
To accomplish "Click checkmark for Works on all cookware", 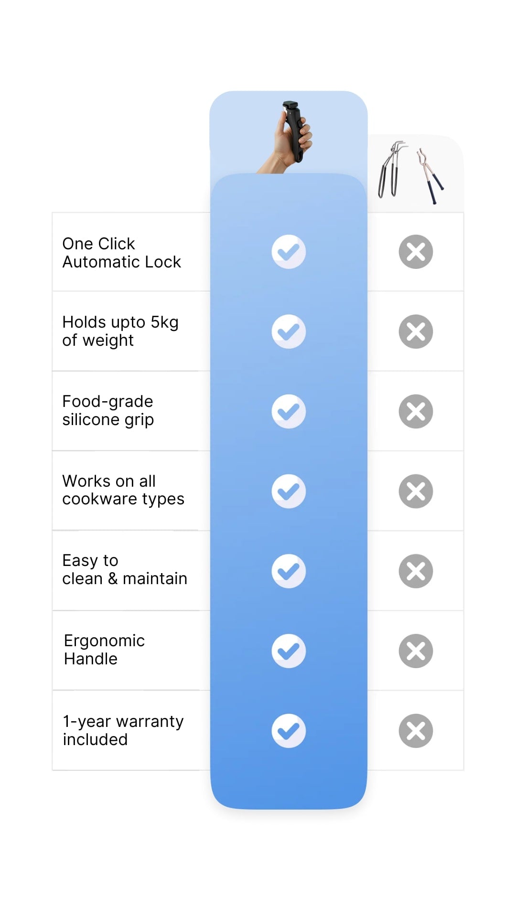I will (x=289, y=491).
